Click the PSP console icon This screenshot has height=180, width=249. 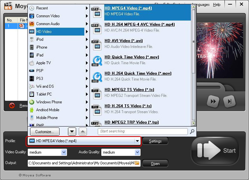click(x=32, y=71)
